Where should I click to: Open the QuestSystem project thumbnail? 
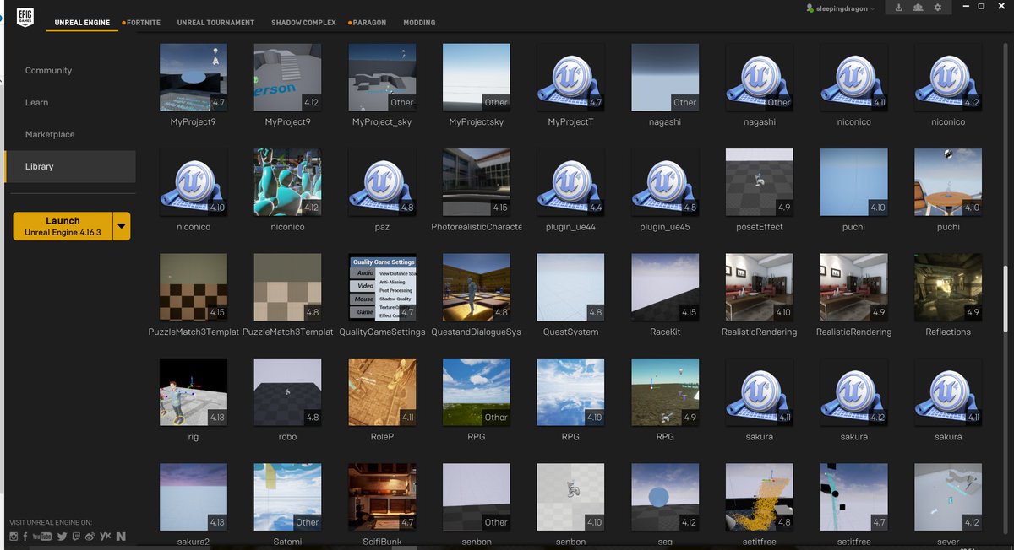(570, 288)
